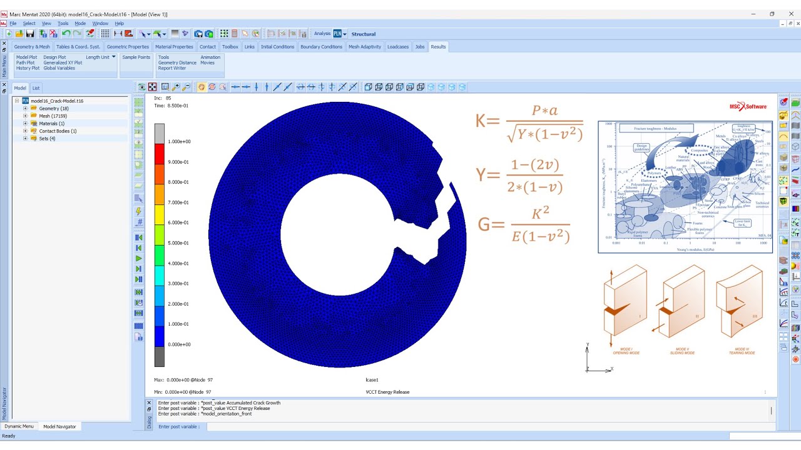Collapse the model16_Crack-Model.t16 root node
Screen dimensions: 801x450
point(17,101)
